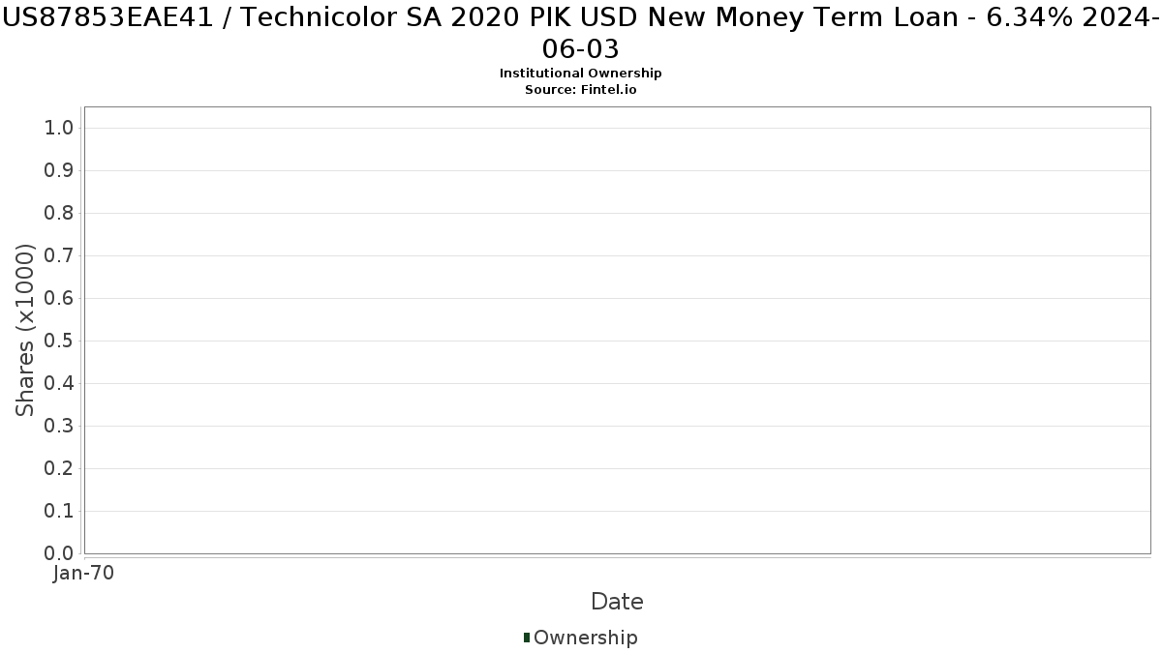1162x653 pixels.
Task: Click the 0.9 y-axis tick label
Action: point(59,171)
